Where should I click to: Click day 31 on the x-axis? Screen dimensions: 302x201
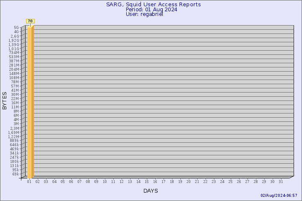point(281,182)
